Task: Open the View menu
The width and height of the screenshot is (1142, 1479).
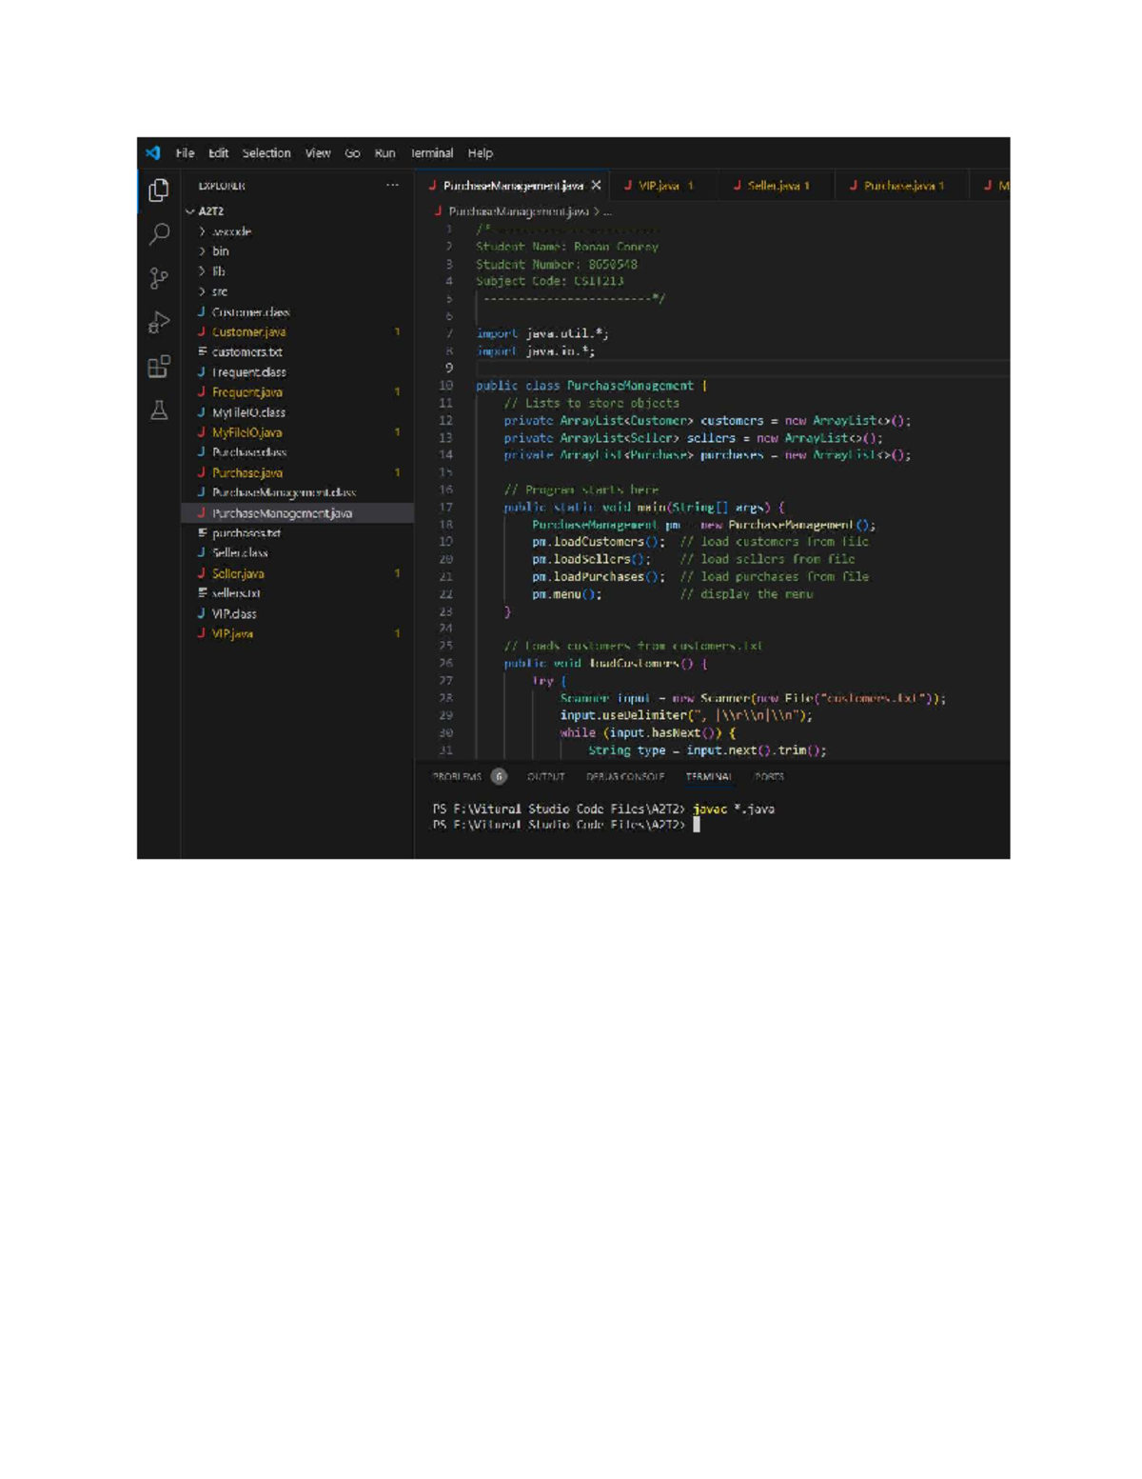Action: tap(318, 152)
